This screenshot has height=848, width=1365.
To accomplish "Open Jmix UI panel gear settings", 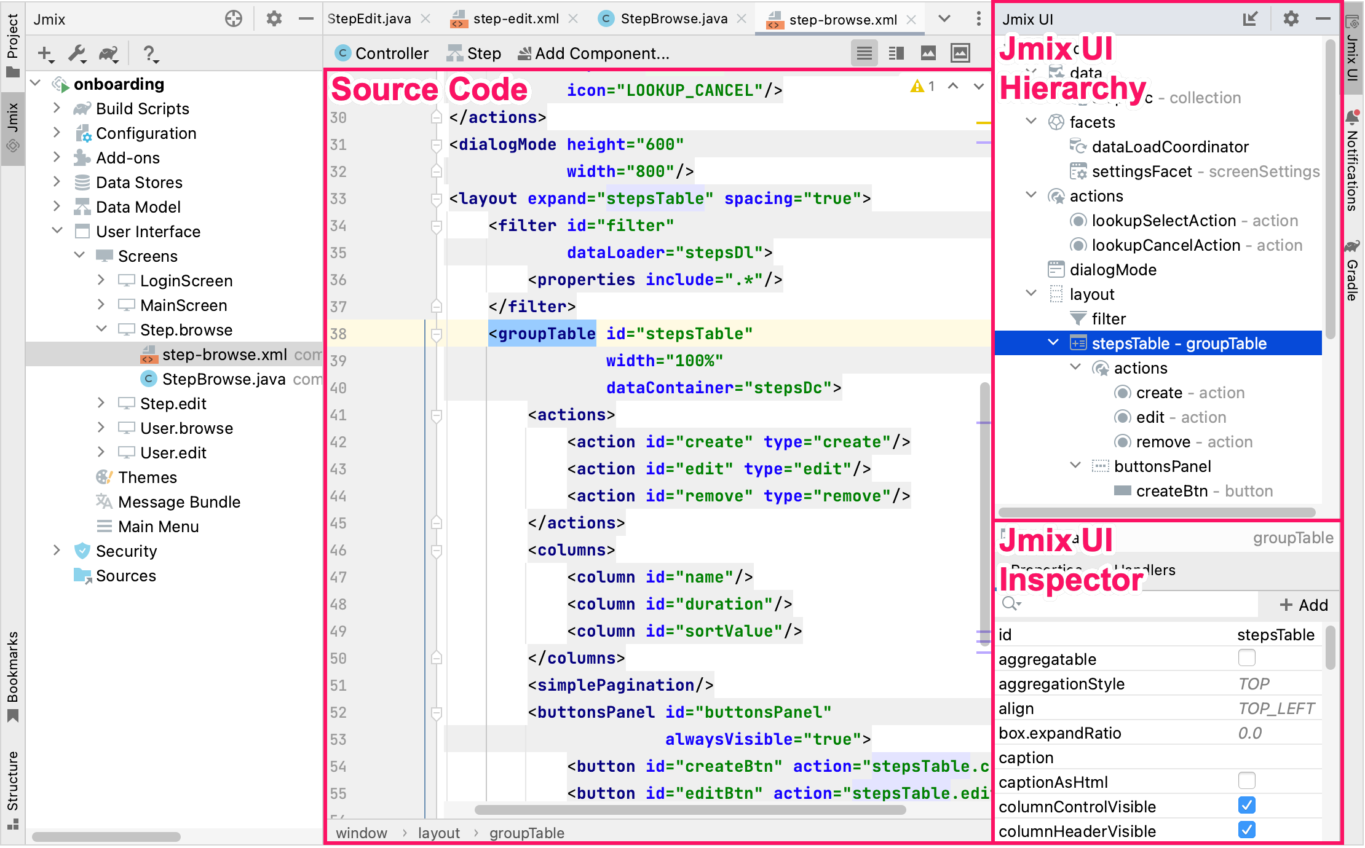I will 1291,19.
